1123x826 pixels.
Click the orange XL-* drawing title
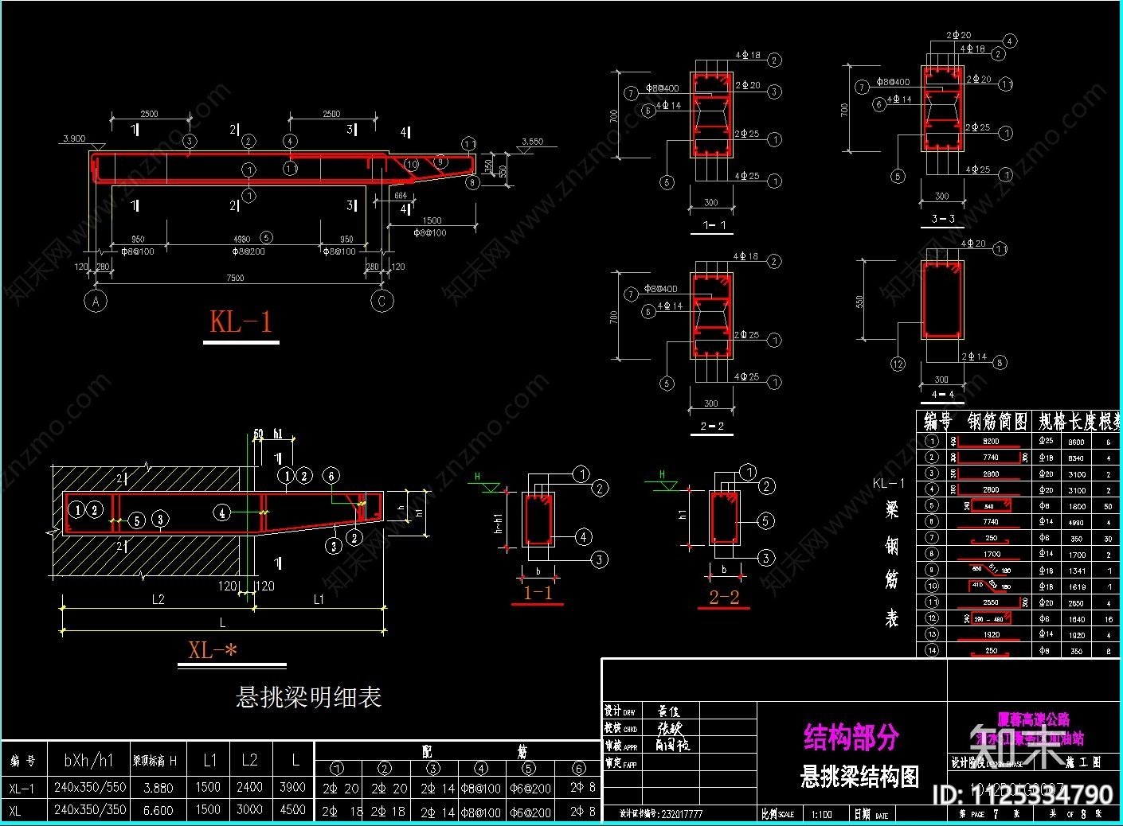(213, 649)
